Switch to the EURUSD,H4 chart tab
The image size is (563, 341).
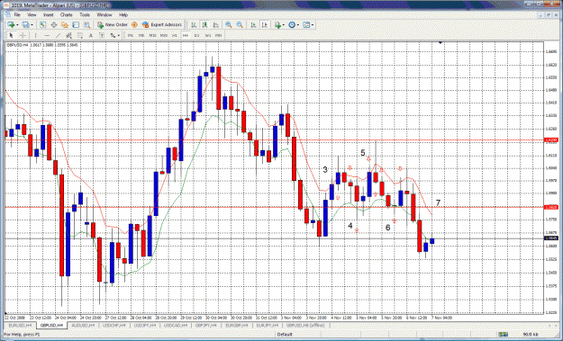[20, 326]
